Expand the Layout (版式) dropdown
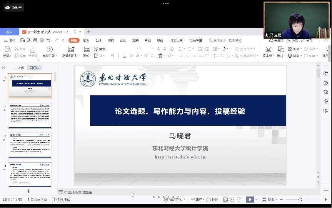Viewport: 332px width, 208px height. click(x=87, y=56)
